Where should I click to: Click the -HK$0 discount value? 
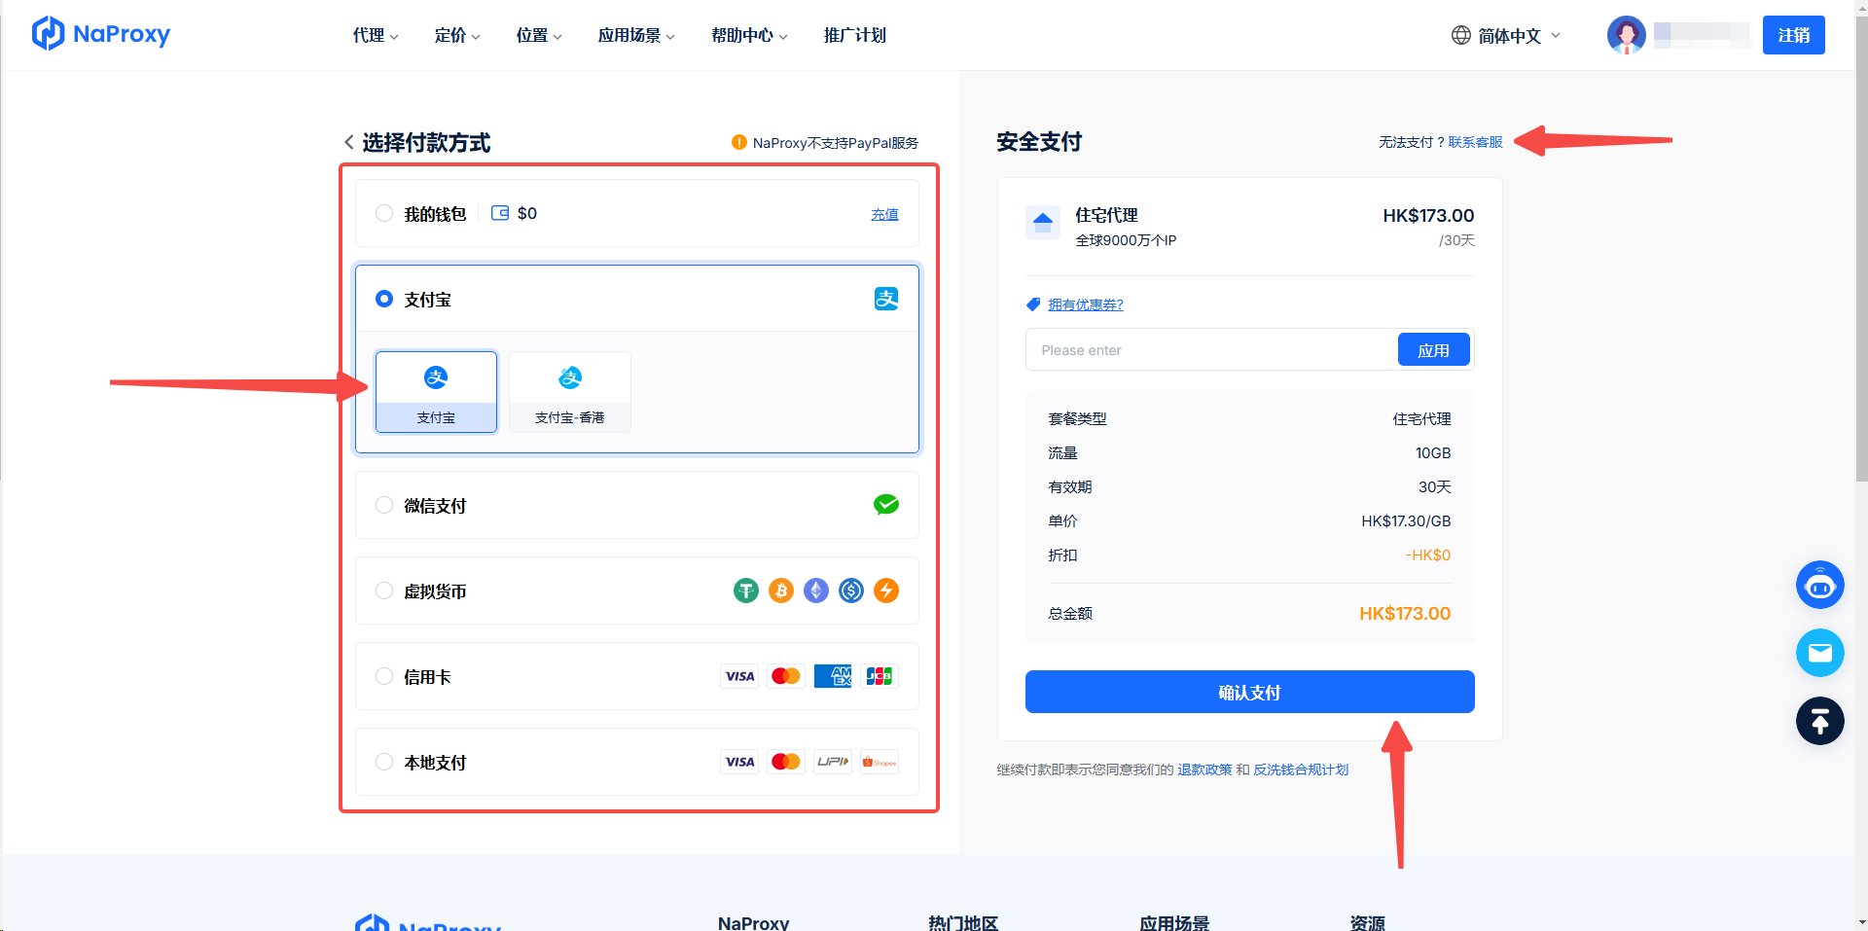(x=1428, y=555)
